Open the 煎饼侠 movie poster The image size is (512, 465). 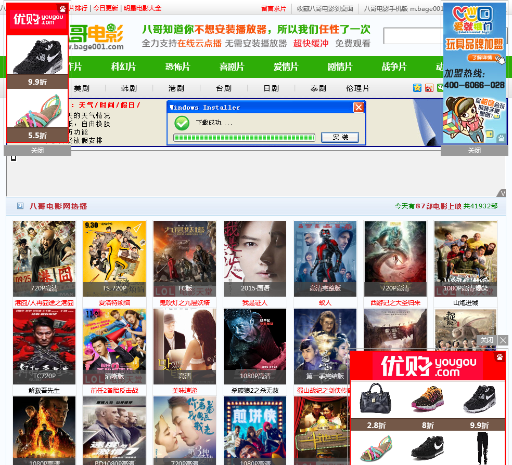[x=255, y=431]
